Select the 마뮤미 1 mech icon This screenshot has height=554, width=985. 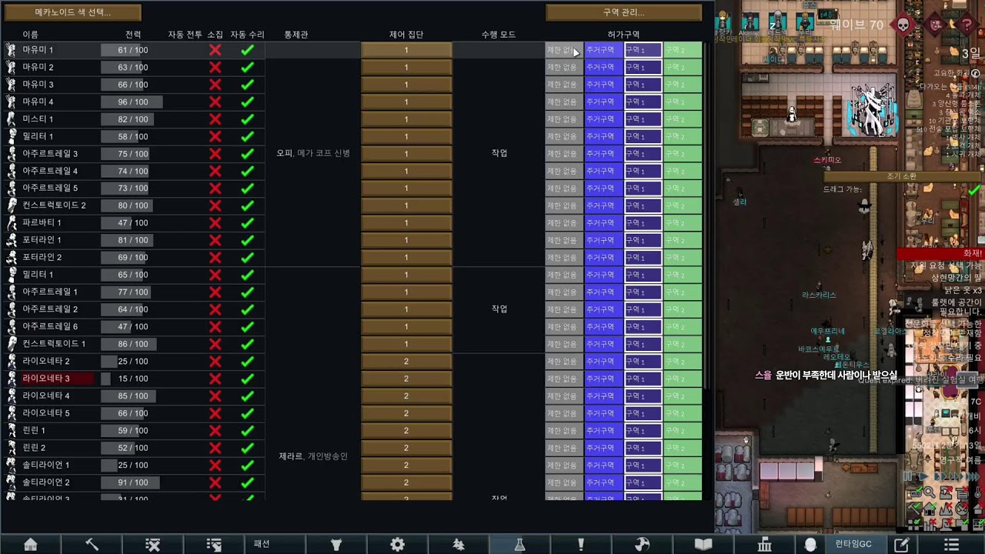click(x=12, y=50)
